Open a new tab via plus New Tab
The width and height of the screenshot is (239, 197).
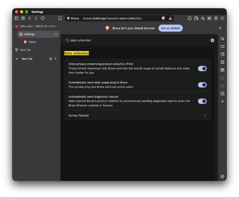pyautogui.click(x=36, y=59)
